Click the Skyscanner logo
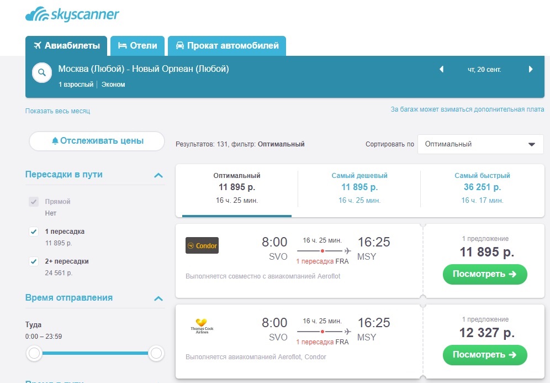550x383 pixels. click(72, 15)
